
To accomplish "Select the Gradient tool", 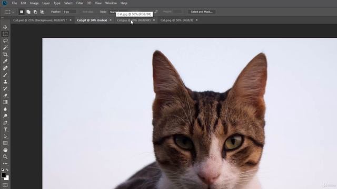I will [5, 102].
